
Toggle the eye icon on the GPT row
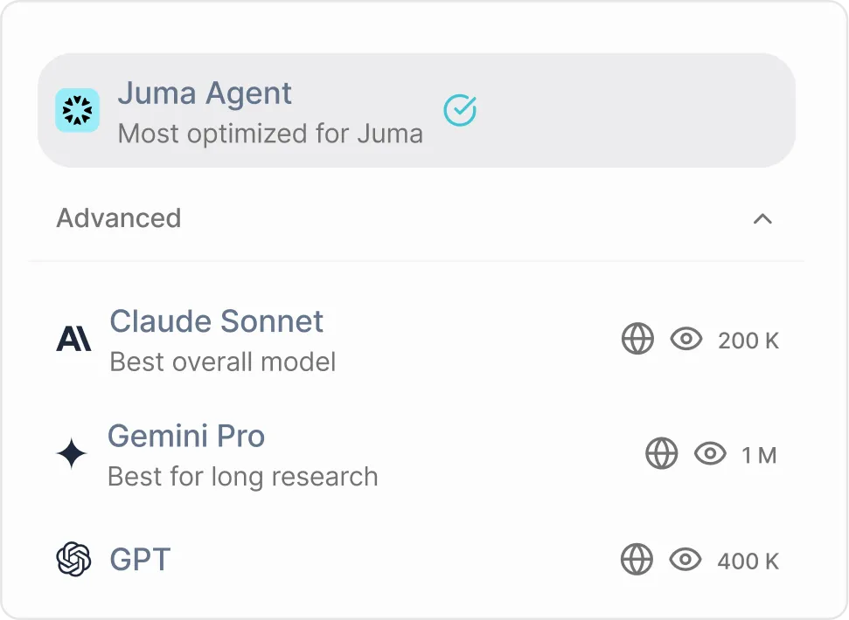[686, 560]
